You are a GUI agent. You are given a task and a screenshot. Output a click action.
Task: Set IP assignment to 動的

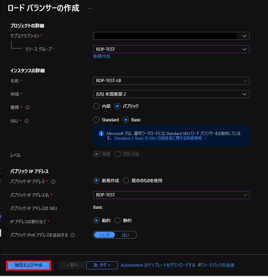click(x=96, y=221)
